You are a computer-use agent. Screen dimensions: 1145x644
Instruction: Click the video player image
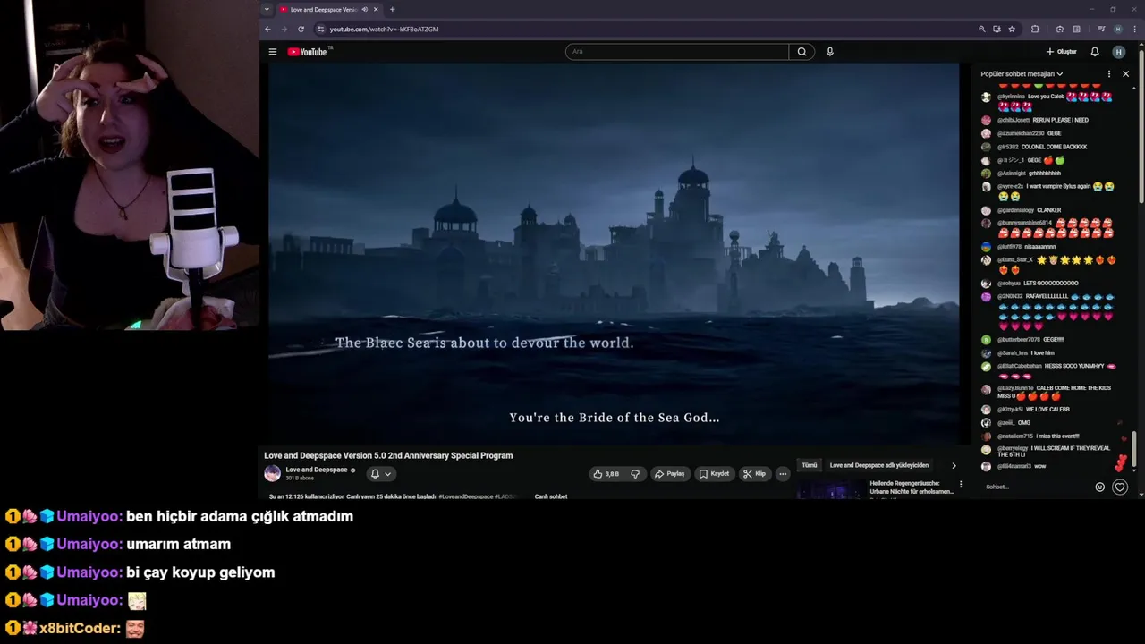click(x=614, y=254)
